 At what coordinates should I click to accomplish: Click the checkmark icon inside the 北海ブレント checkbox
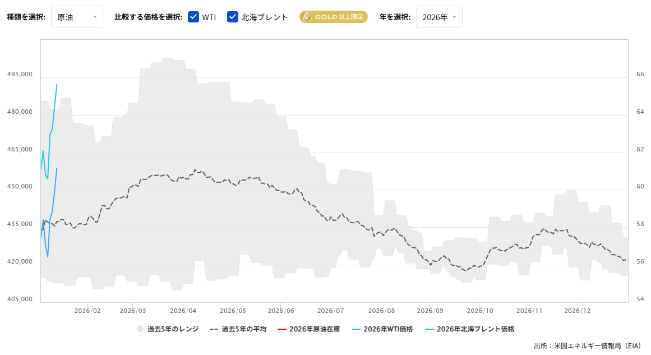coord(232,17)
